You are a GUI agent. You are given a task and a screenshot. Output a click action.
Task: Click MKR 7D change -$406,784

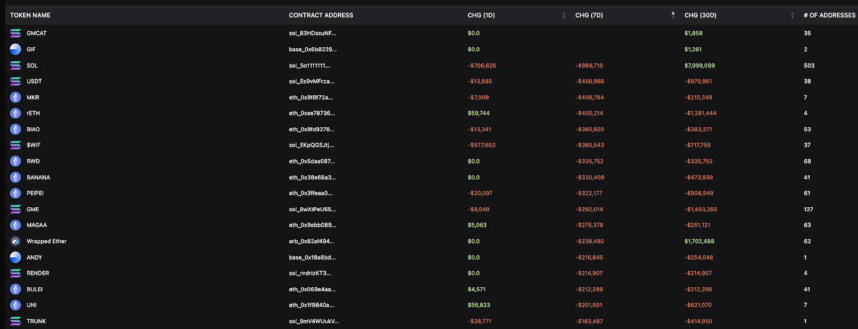(589, 97)
